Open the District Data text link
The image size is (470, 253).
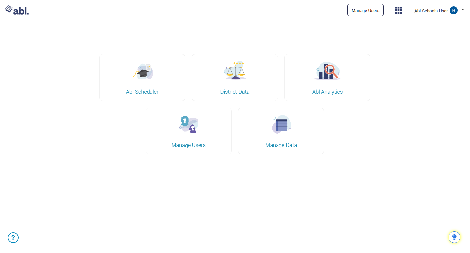pyautogui.click(x=235, y=92)
